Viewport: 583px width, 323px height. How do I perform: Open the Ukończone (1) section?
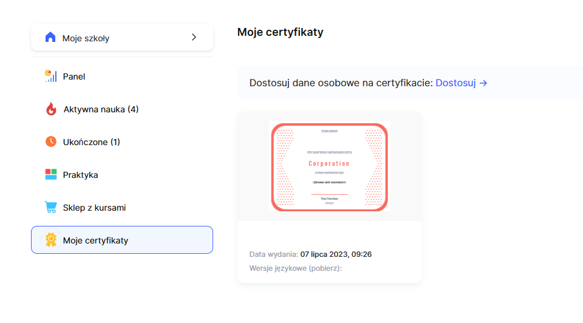[x=91, y=142]
